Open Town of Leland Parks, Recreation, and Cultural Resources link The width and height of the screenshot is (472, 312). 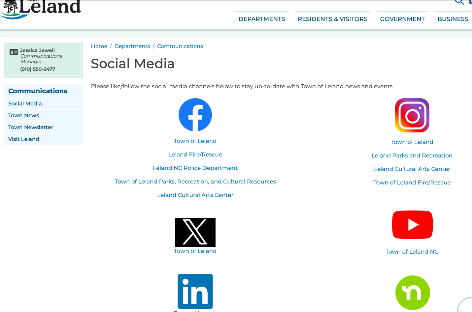pyautogui.click(x=195, y=182)
